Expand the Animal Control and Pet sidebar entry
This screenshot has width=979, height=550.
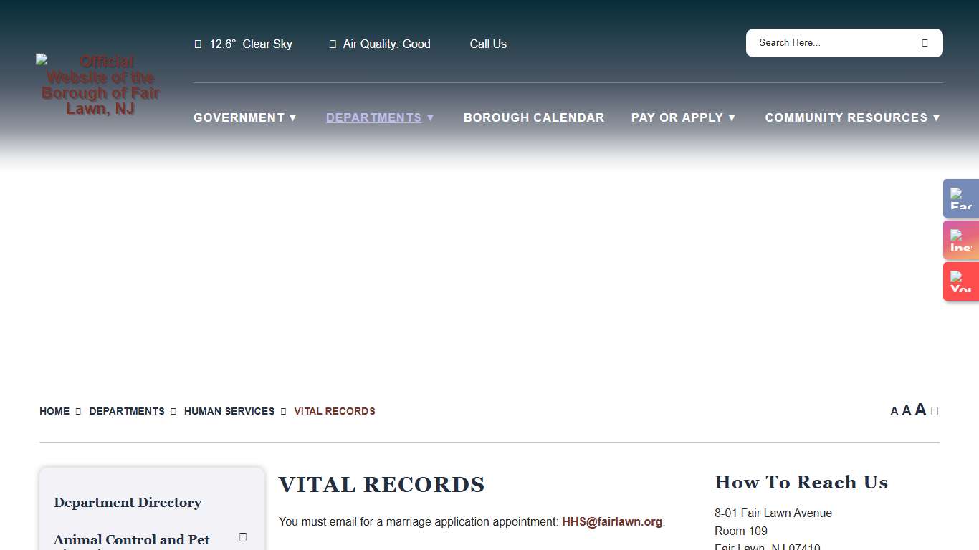[243, 536]
